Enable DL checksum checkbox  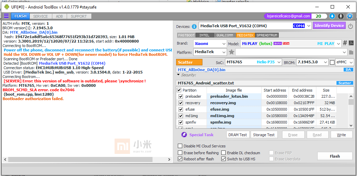pyautogui.click(x=223, y=153)
